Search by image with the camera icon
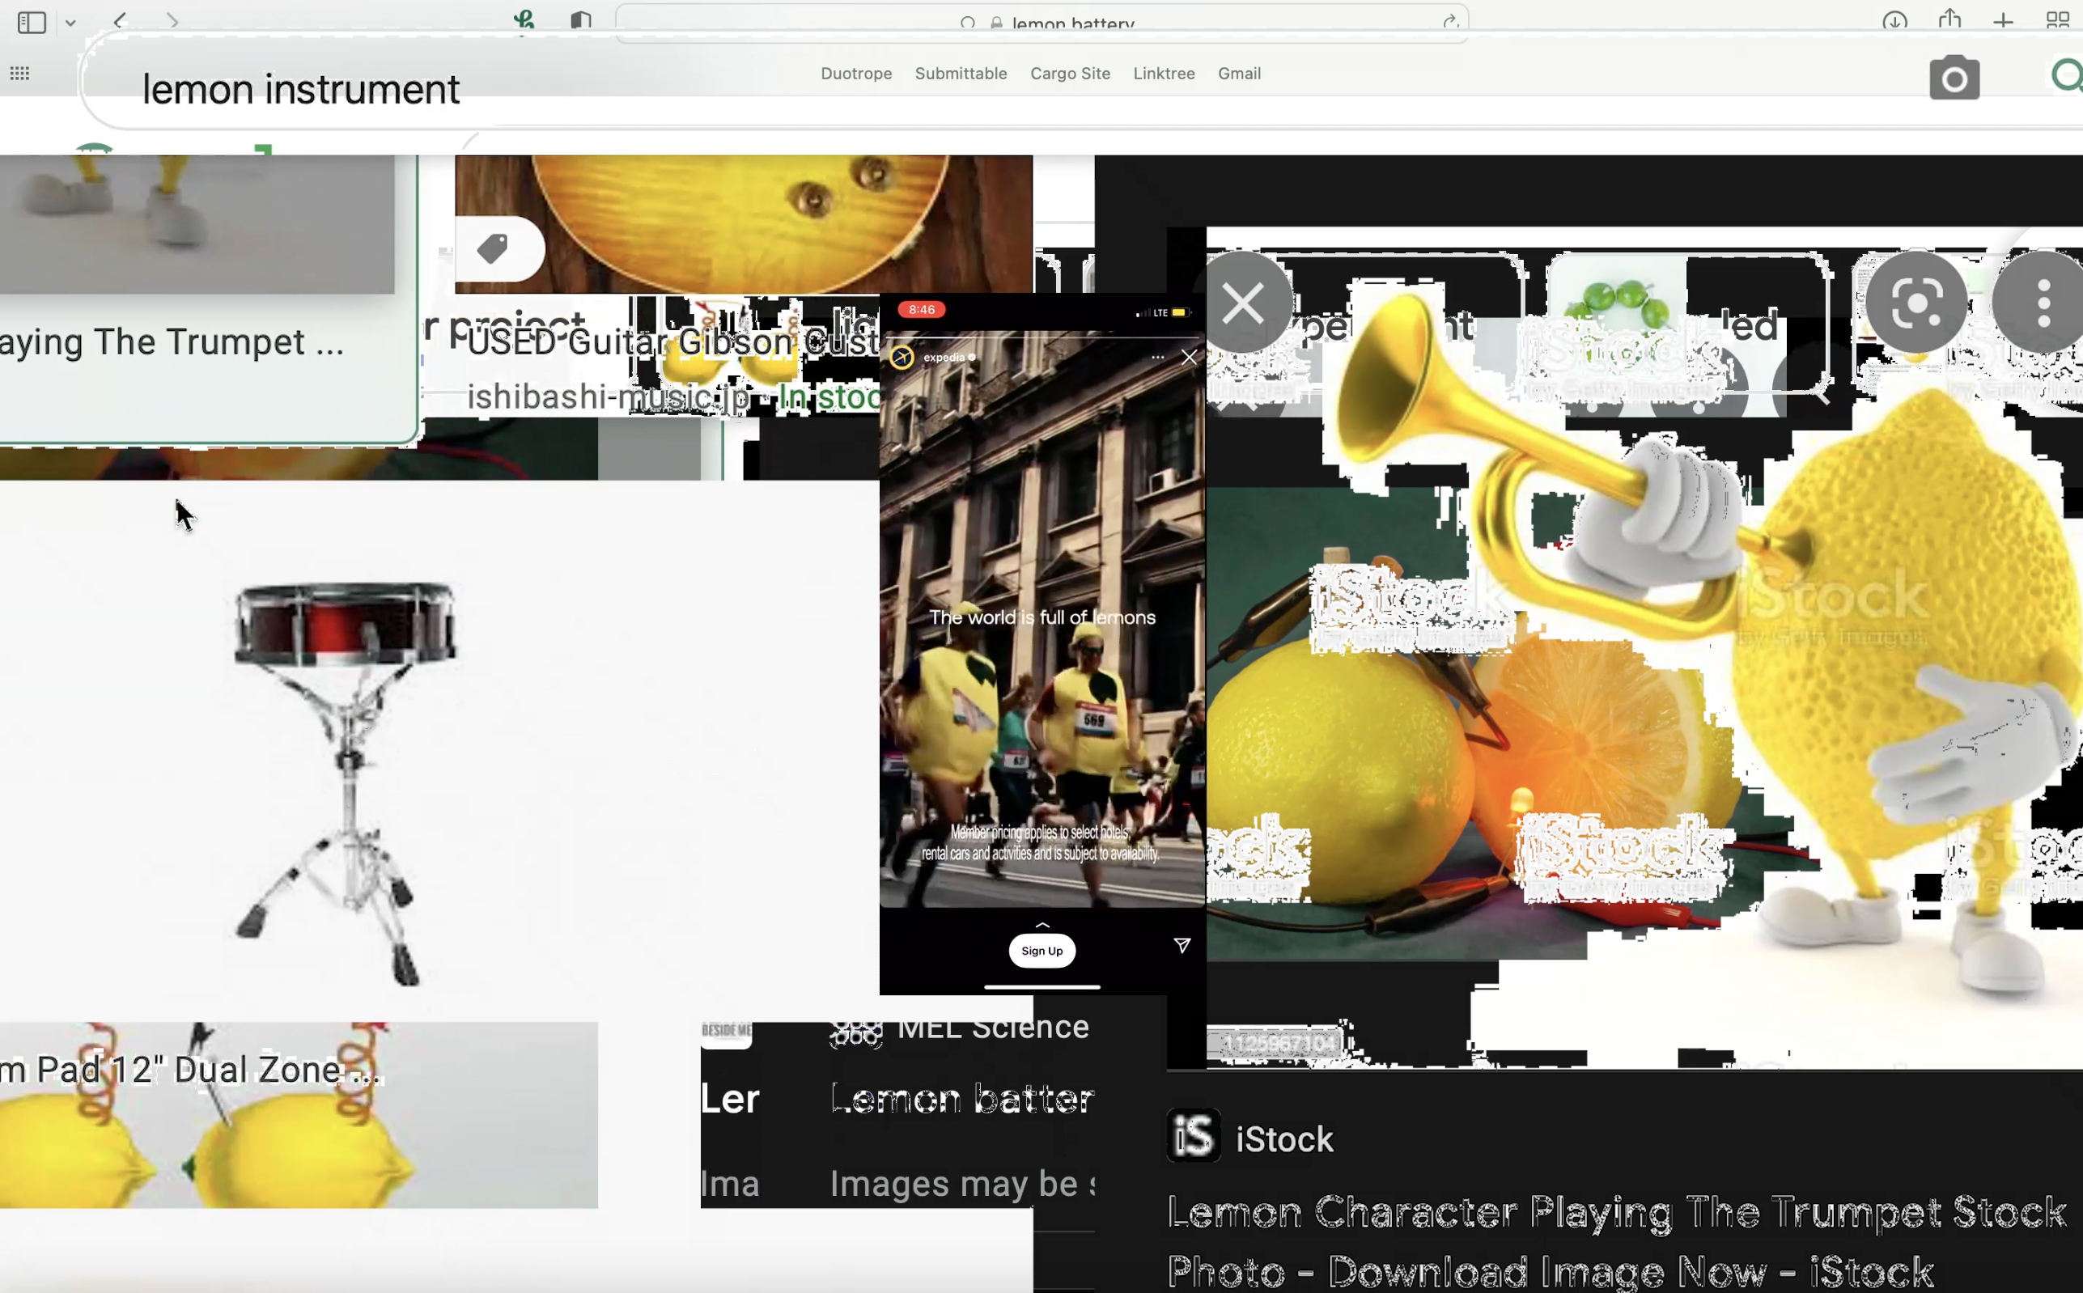This screenshot has width=2083, height=1293. click(1954, 78)
